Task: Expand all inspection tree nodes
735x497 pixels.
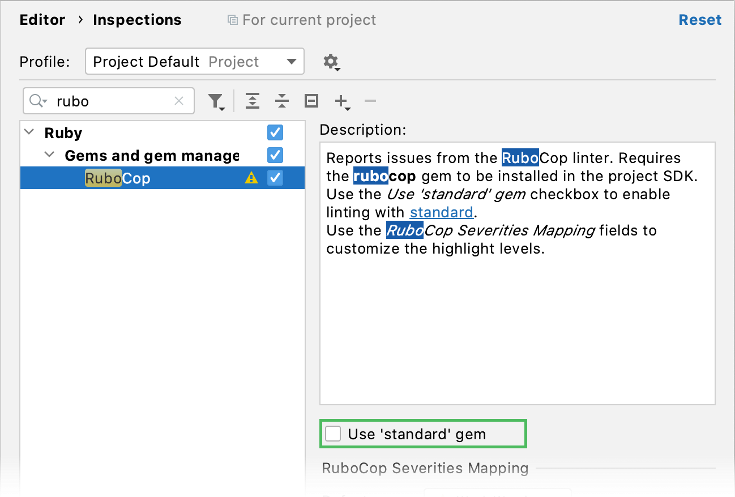Action: (253, 101)
